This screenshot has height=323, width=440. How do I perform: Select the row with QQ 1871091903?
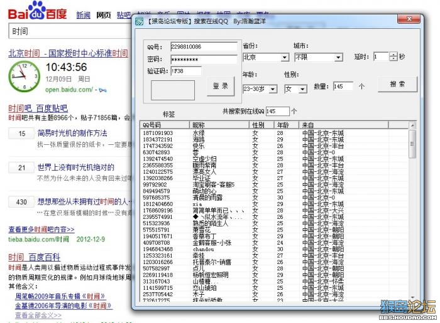(x=273, y=133)
